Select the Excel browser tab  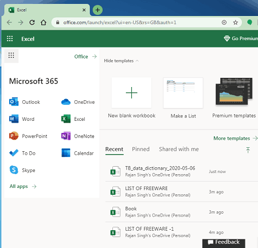47,10
